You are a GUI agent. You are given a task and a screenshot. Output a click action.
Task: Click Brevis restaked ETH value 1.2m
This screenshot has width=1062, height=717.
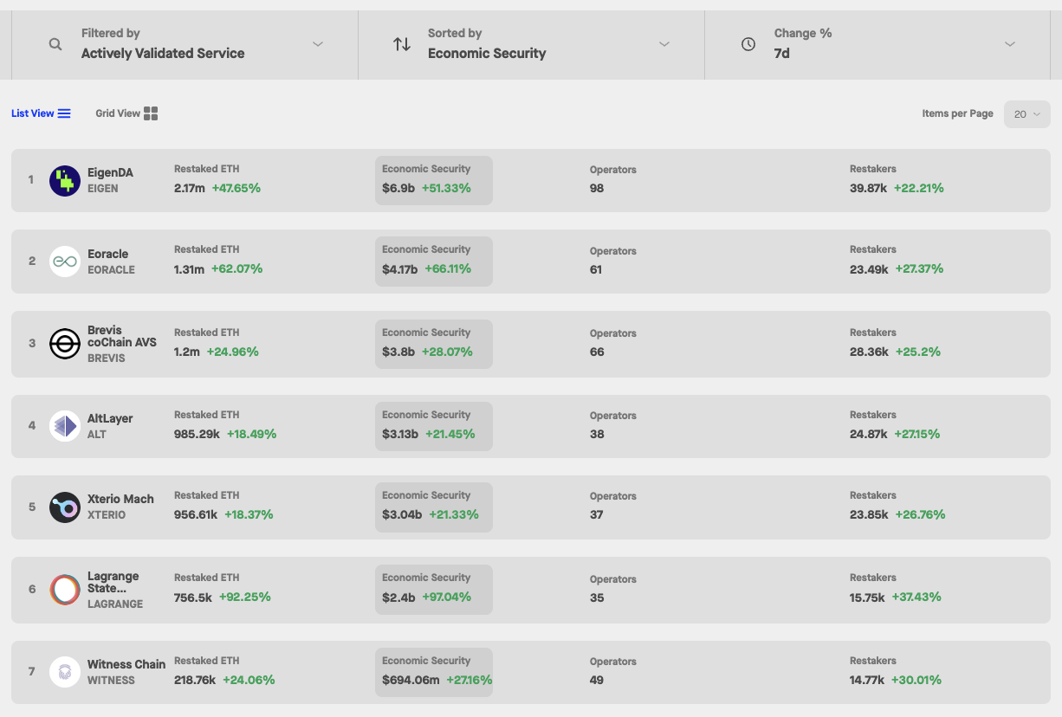(187, 352)
